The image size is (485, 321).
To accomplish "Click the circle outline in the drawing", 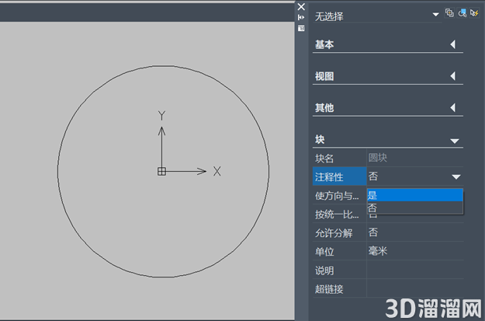I will [x=163, y=66].
